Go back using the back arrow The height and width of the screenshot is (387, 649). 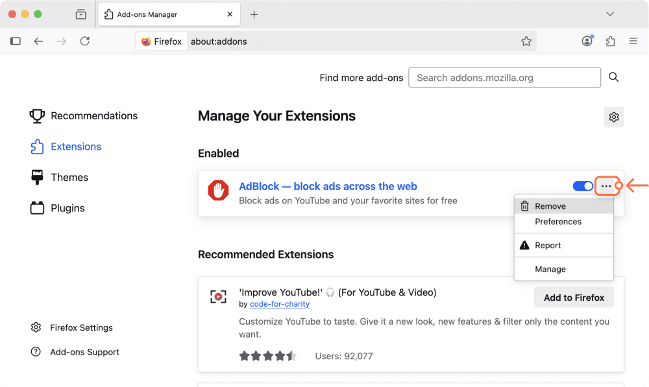tap(38, 41)
